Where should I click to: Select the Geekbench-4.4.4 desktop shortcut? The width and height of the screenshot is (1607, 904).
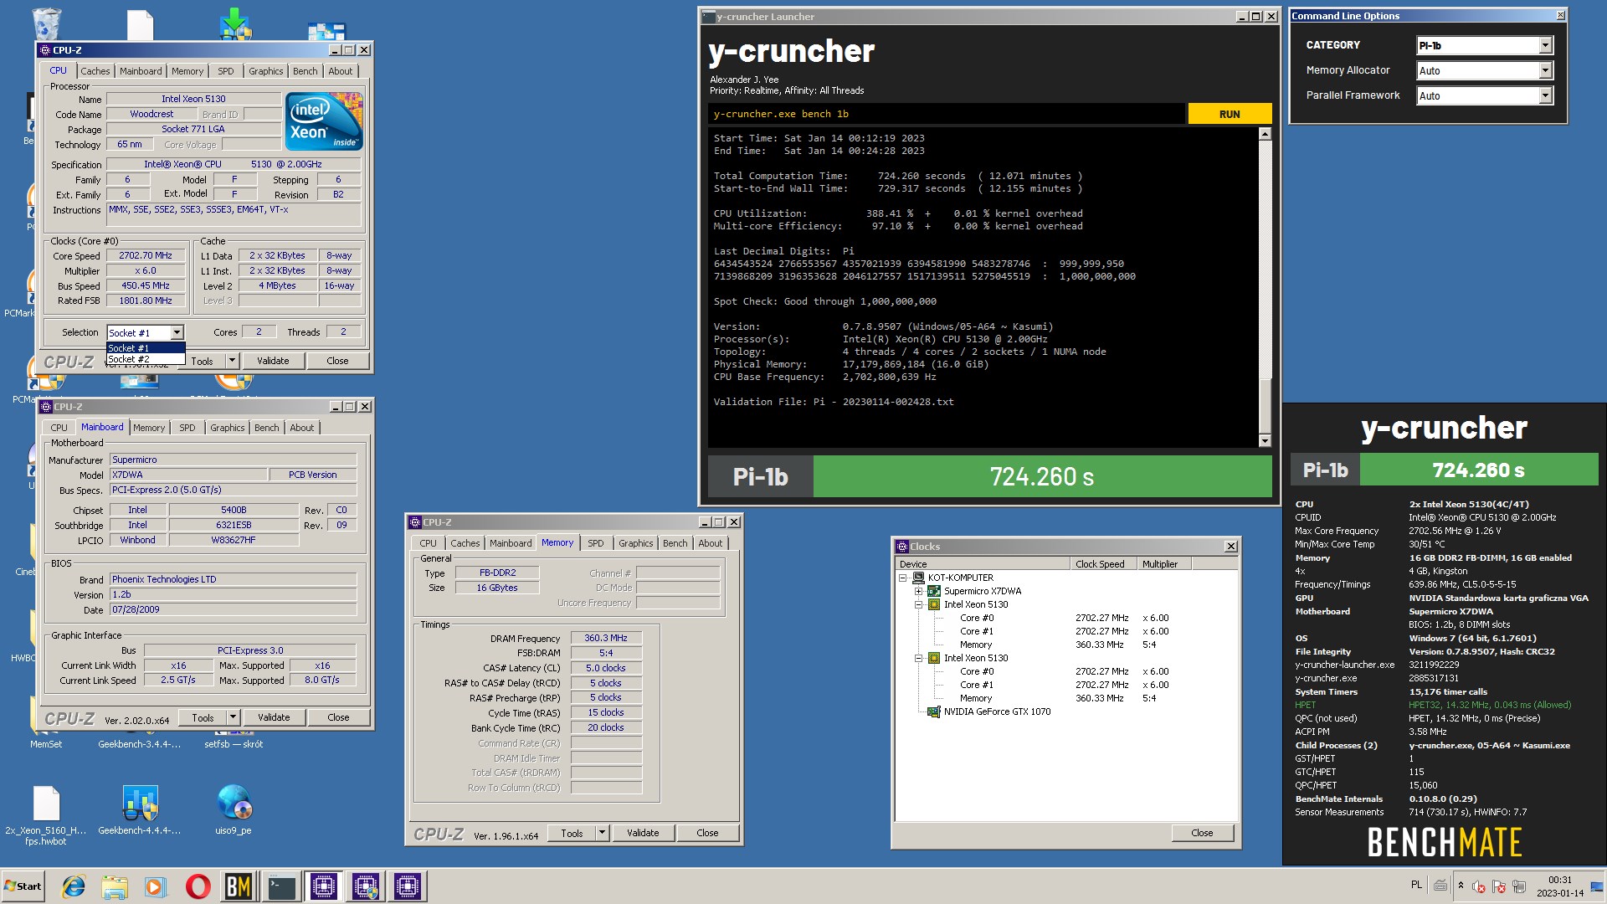(x=139, y=810)
